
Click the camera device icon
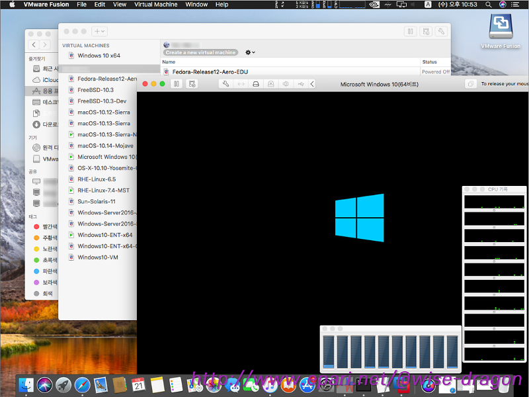[x=270, y=84]
